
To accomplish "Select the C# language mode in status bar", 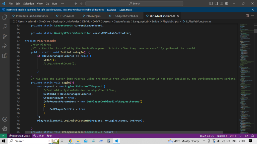I will 246,136.
